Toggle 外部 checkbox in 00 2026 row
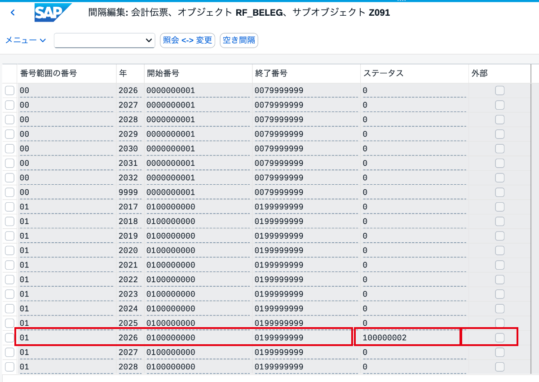539x382 pixels. pos(499,91)
